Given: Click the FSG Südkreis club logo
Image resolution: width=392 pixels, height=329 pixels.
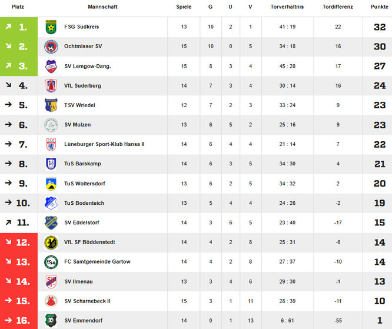Looking at the screenshot, I should (x=51, y=27).
